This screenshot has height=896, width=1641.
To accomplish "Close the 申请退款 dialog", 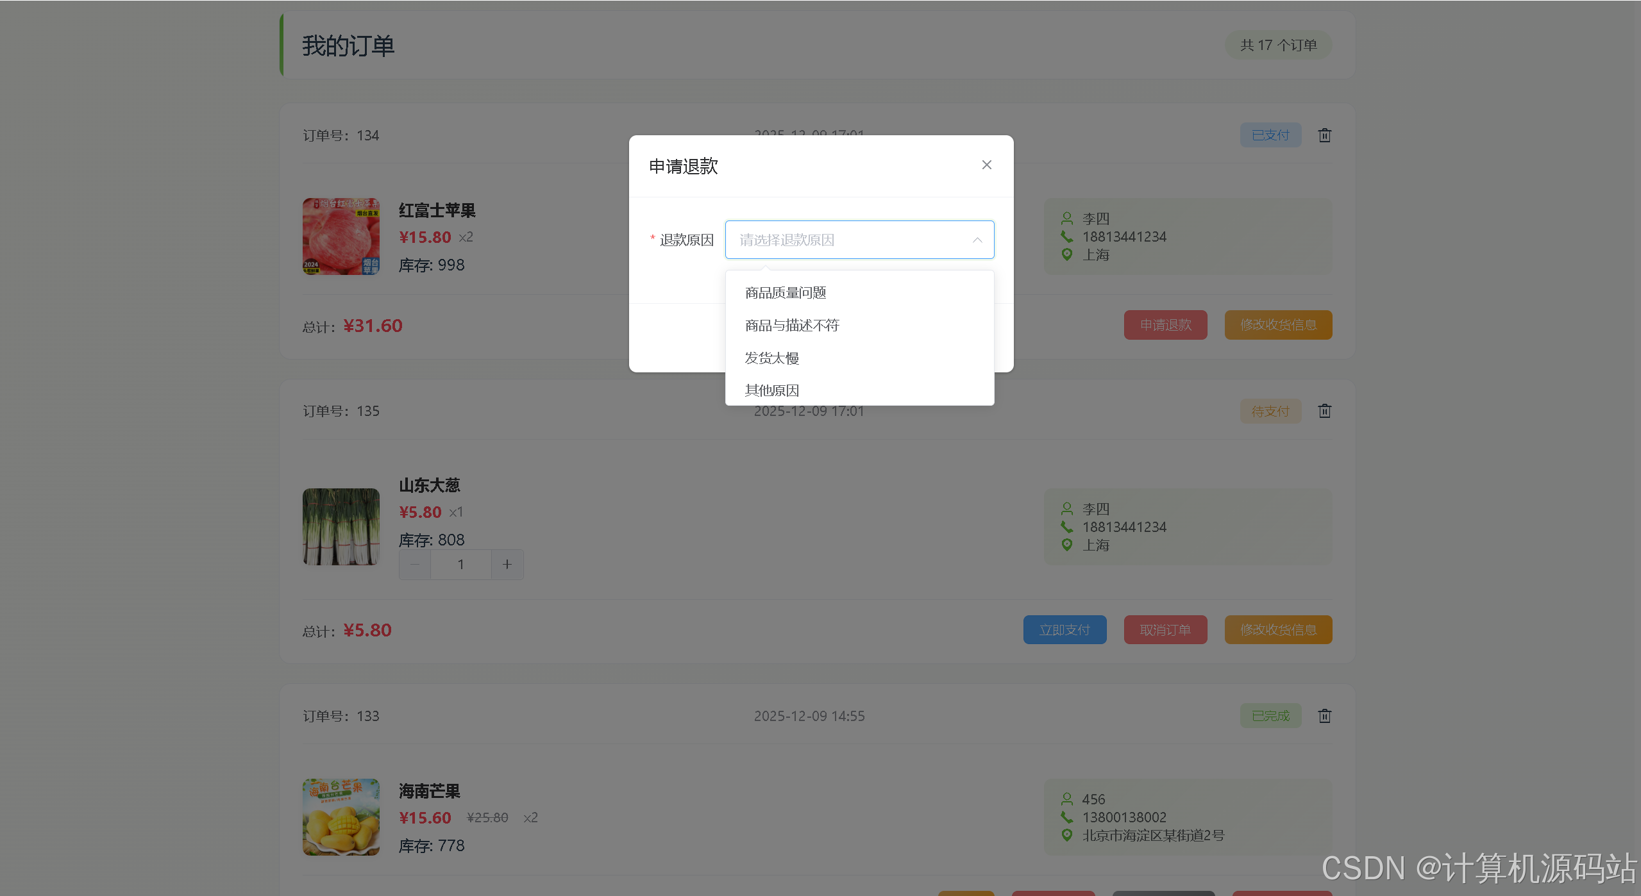I will coord(986,165).
